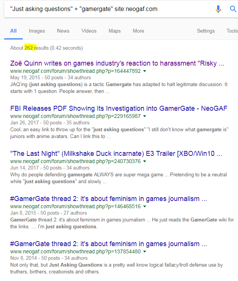Click snippet mentioning "He just reads the GamerGate wiki"
Image resolution: width=238 pixels, height=281 pixels.
122,223
